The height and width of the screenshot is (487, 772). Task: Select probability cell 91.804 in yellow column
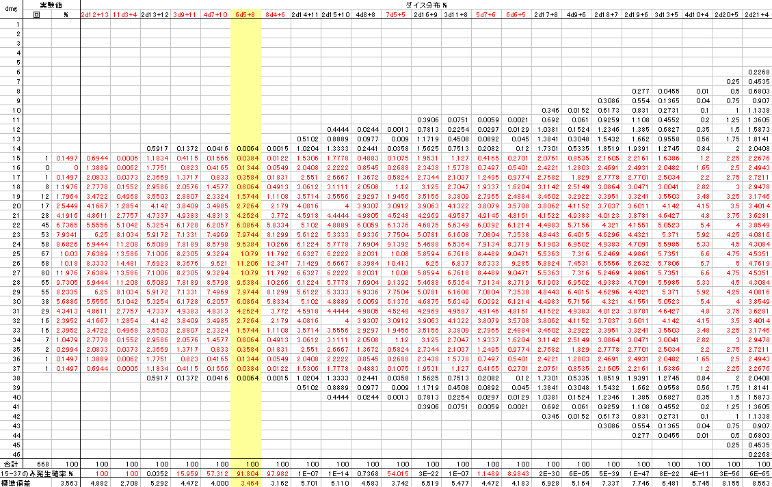pos(245,473)
